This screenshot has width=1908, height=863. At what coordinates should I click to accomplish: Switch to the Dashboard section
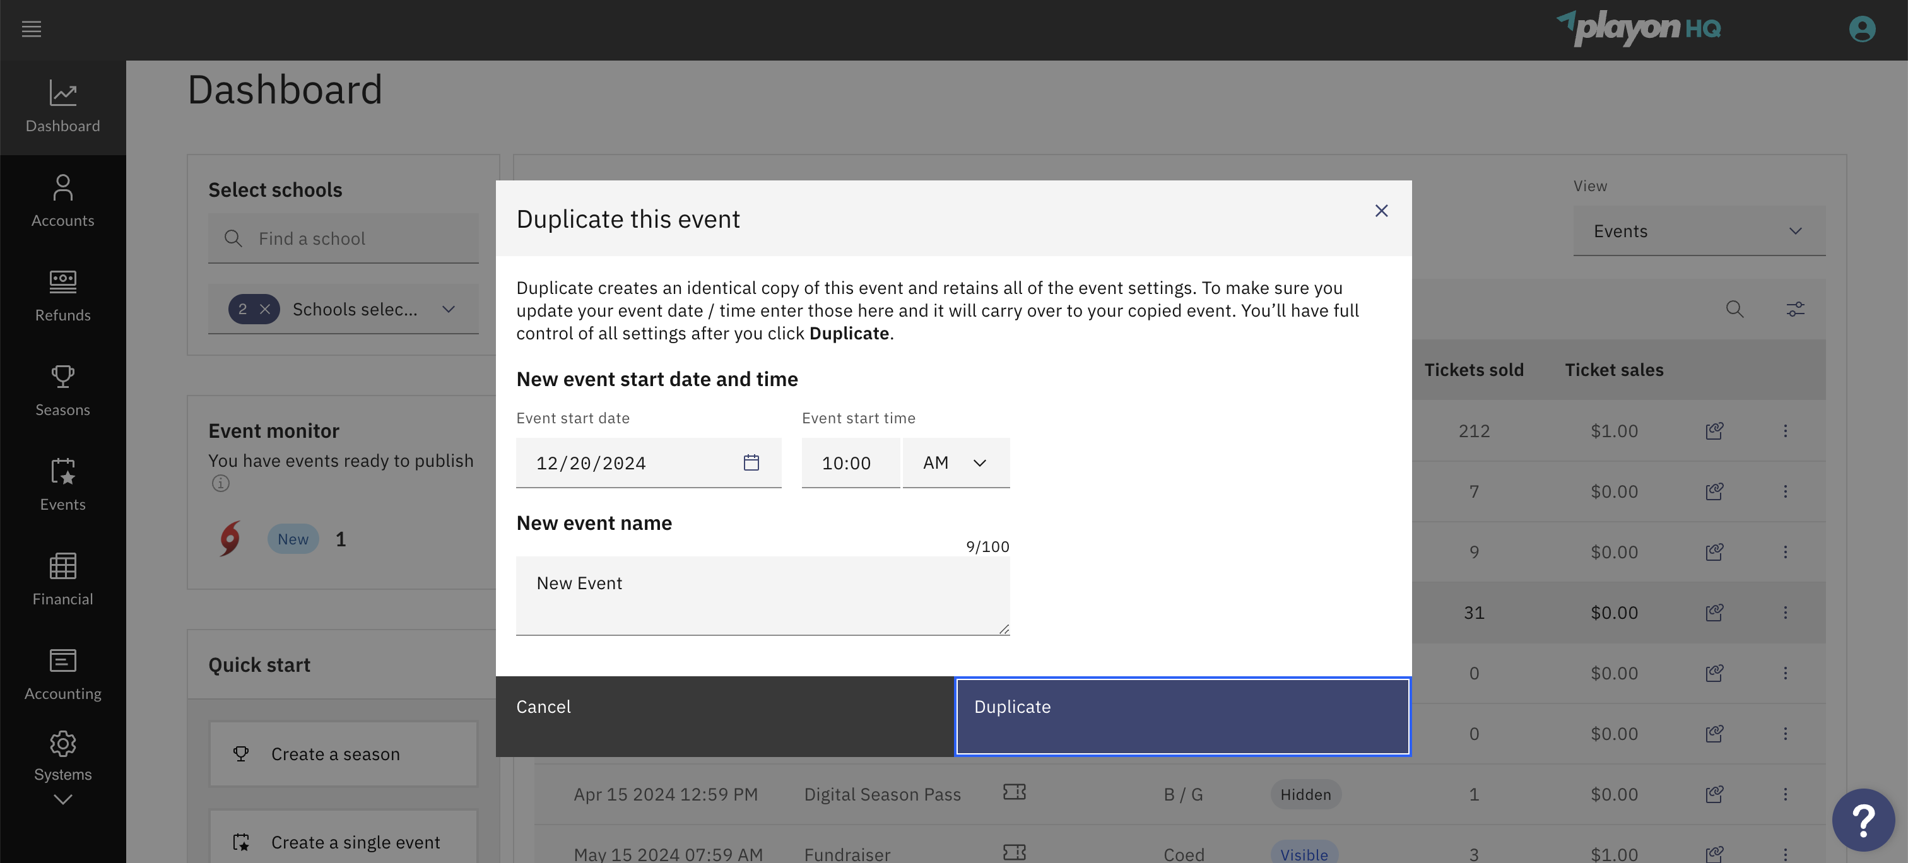coord(63,107)
